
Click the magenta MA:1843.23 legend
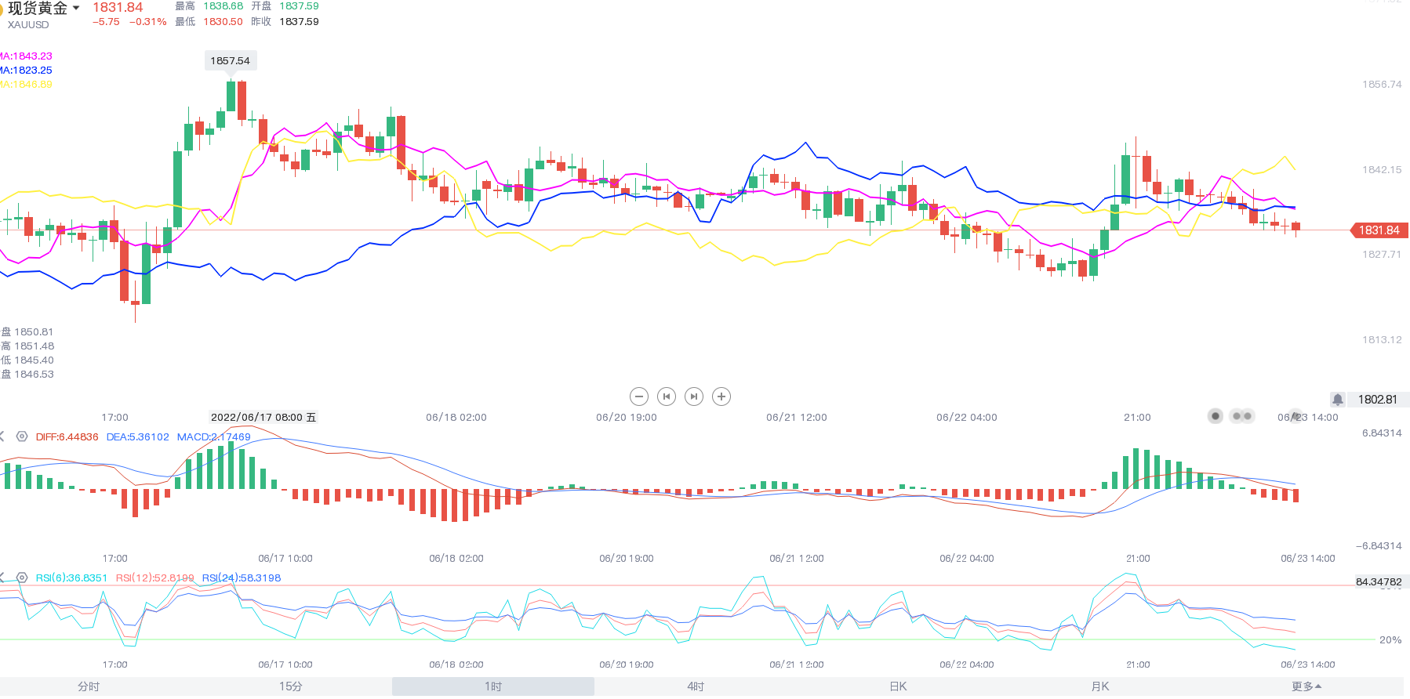pos(26,56)
